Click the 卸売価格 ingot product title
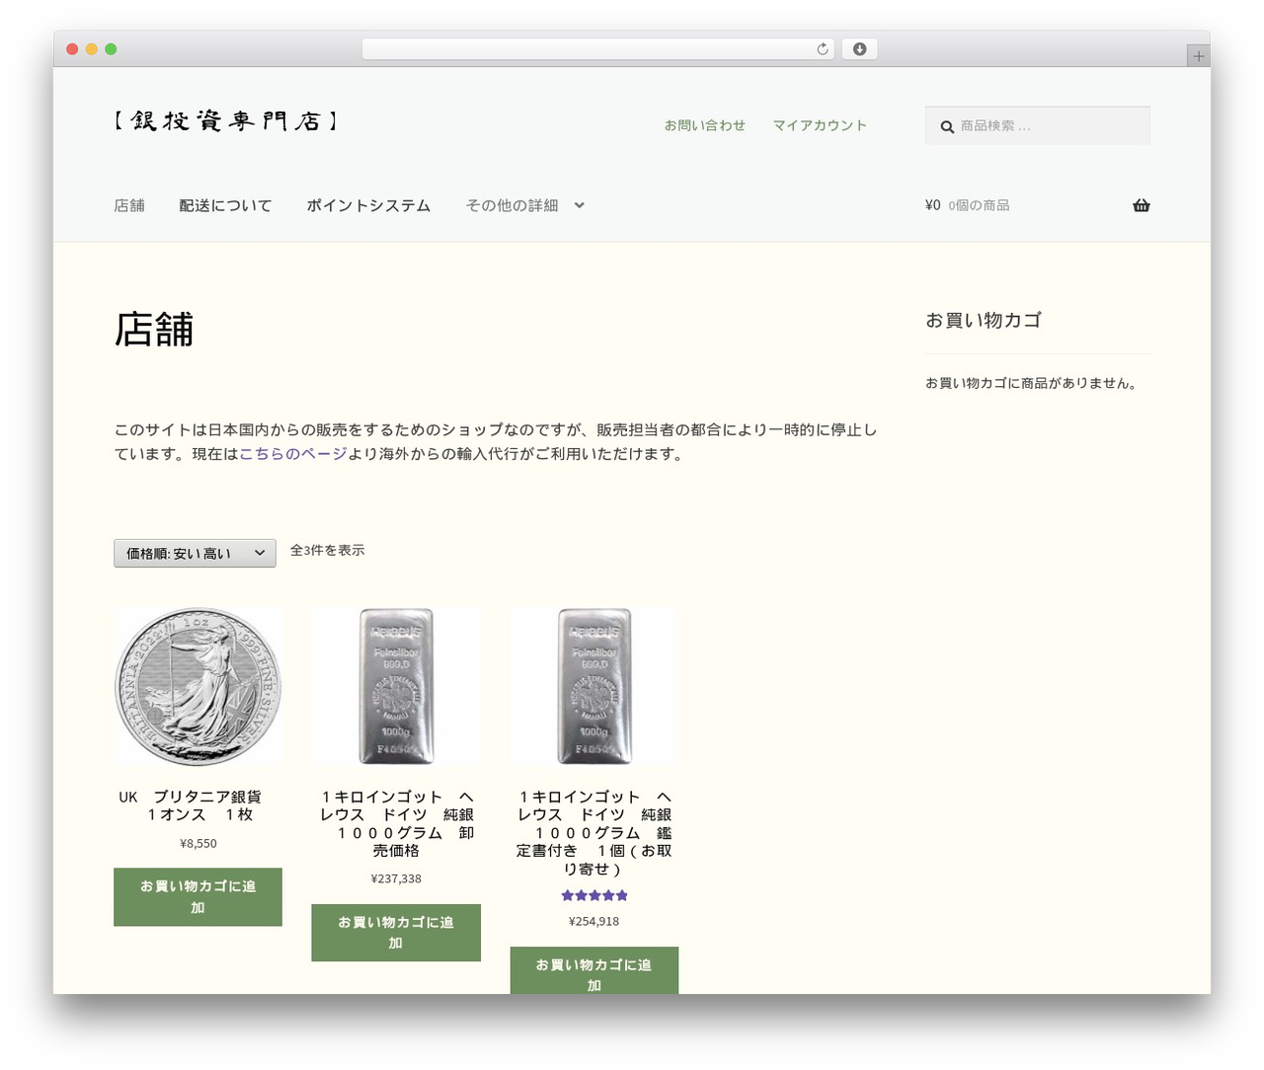 pos(396,823)
